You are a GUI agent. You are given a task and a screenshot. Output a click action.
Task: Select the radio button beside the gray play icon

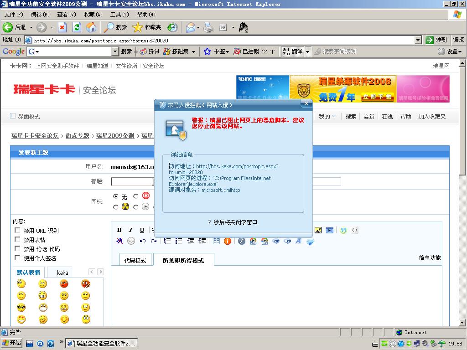[x=136, y=207]
